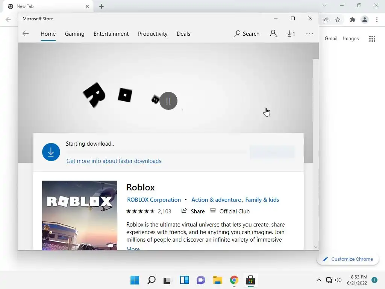Open the Action & adventure category link
Screen dimensions: 385x289
click(216, 200)
